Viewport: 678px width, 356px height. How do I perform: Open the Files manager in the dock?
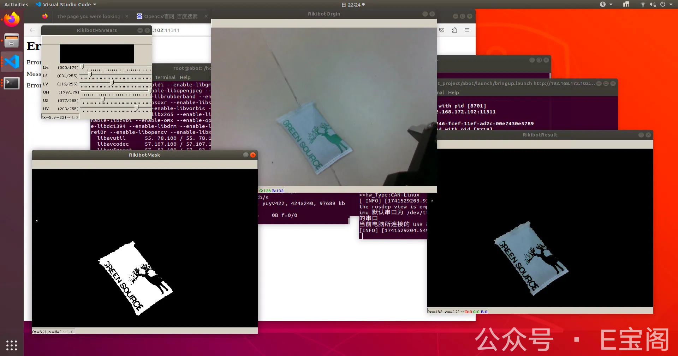[x=12, y=41]
